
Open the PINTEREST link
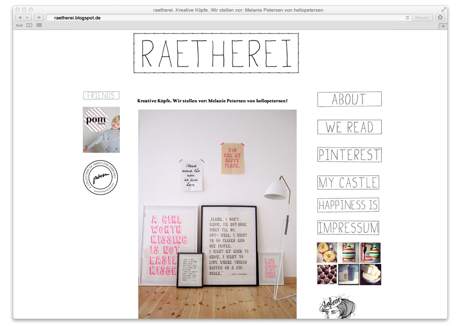point(349,155)
